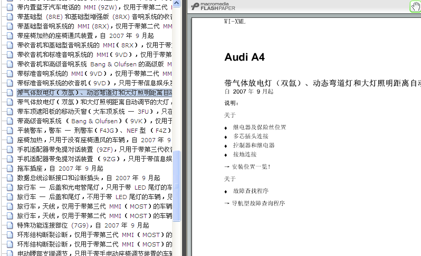Click 接地连接 bullet text
421x256 pixels.
[245, 154]
